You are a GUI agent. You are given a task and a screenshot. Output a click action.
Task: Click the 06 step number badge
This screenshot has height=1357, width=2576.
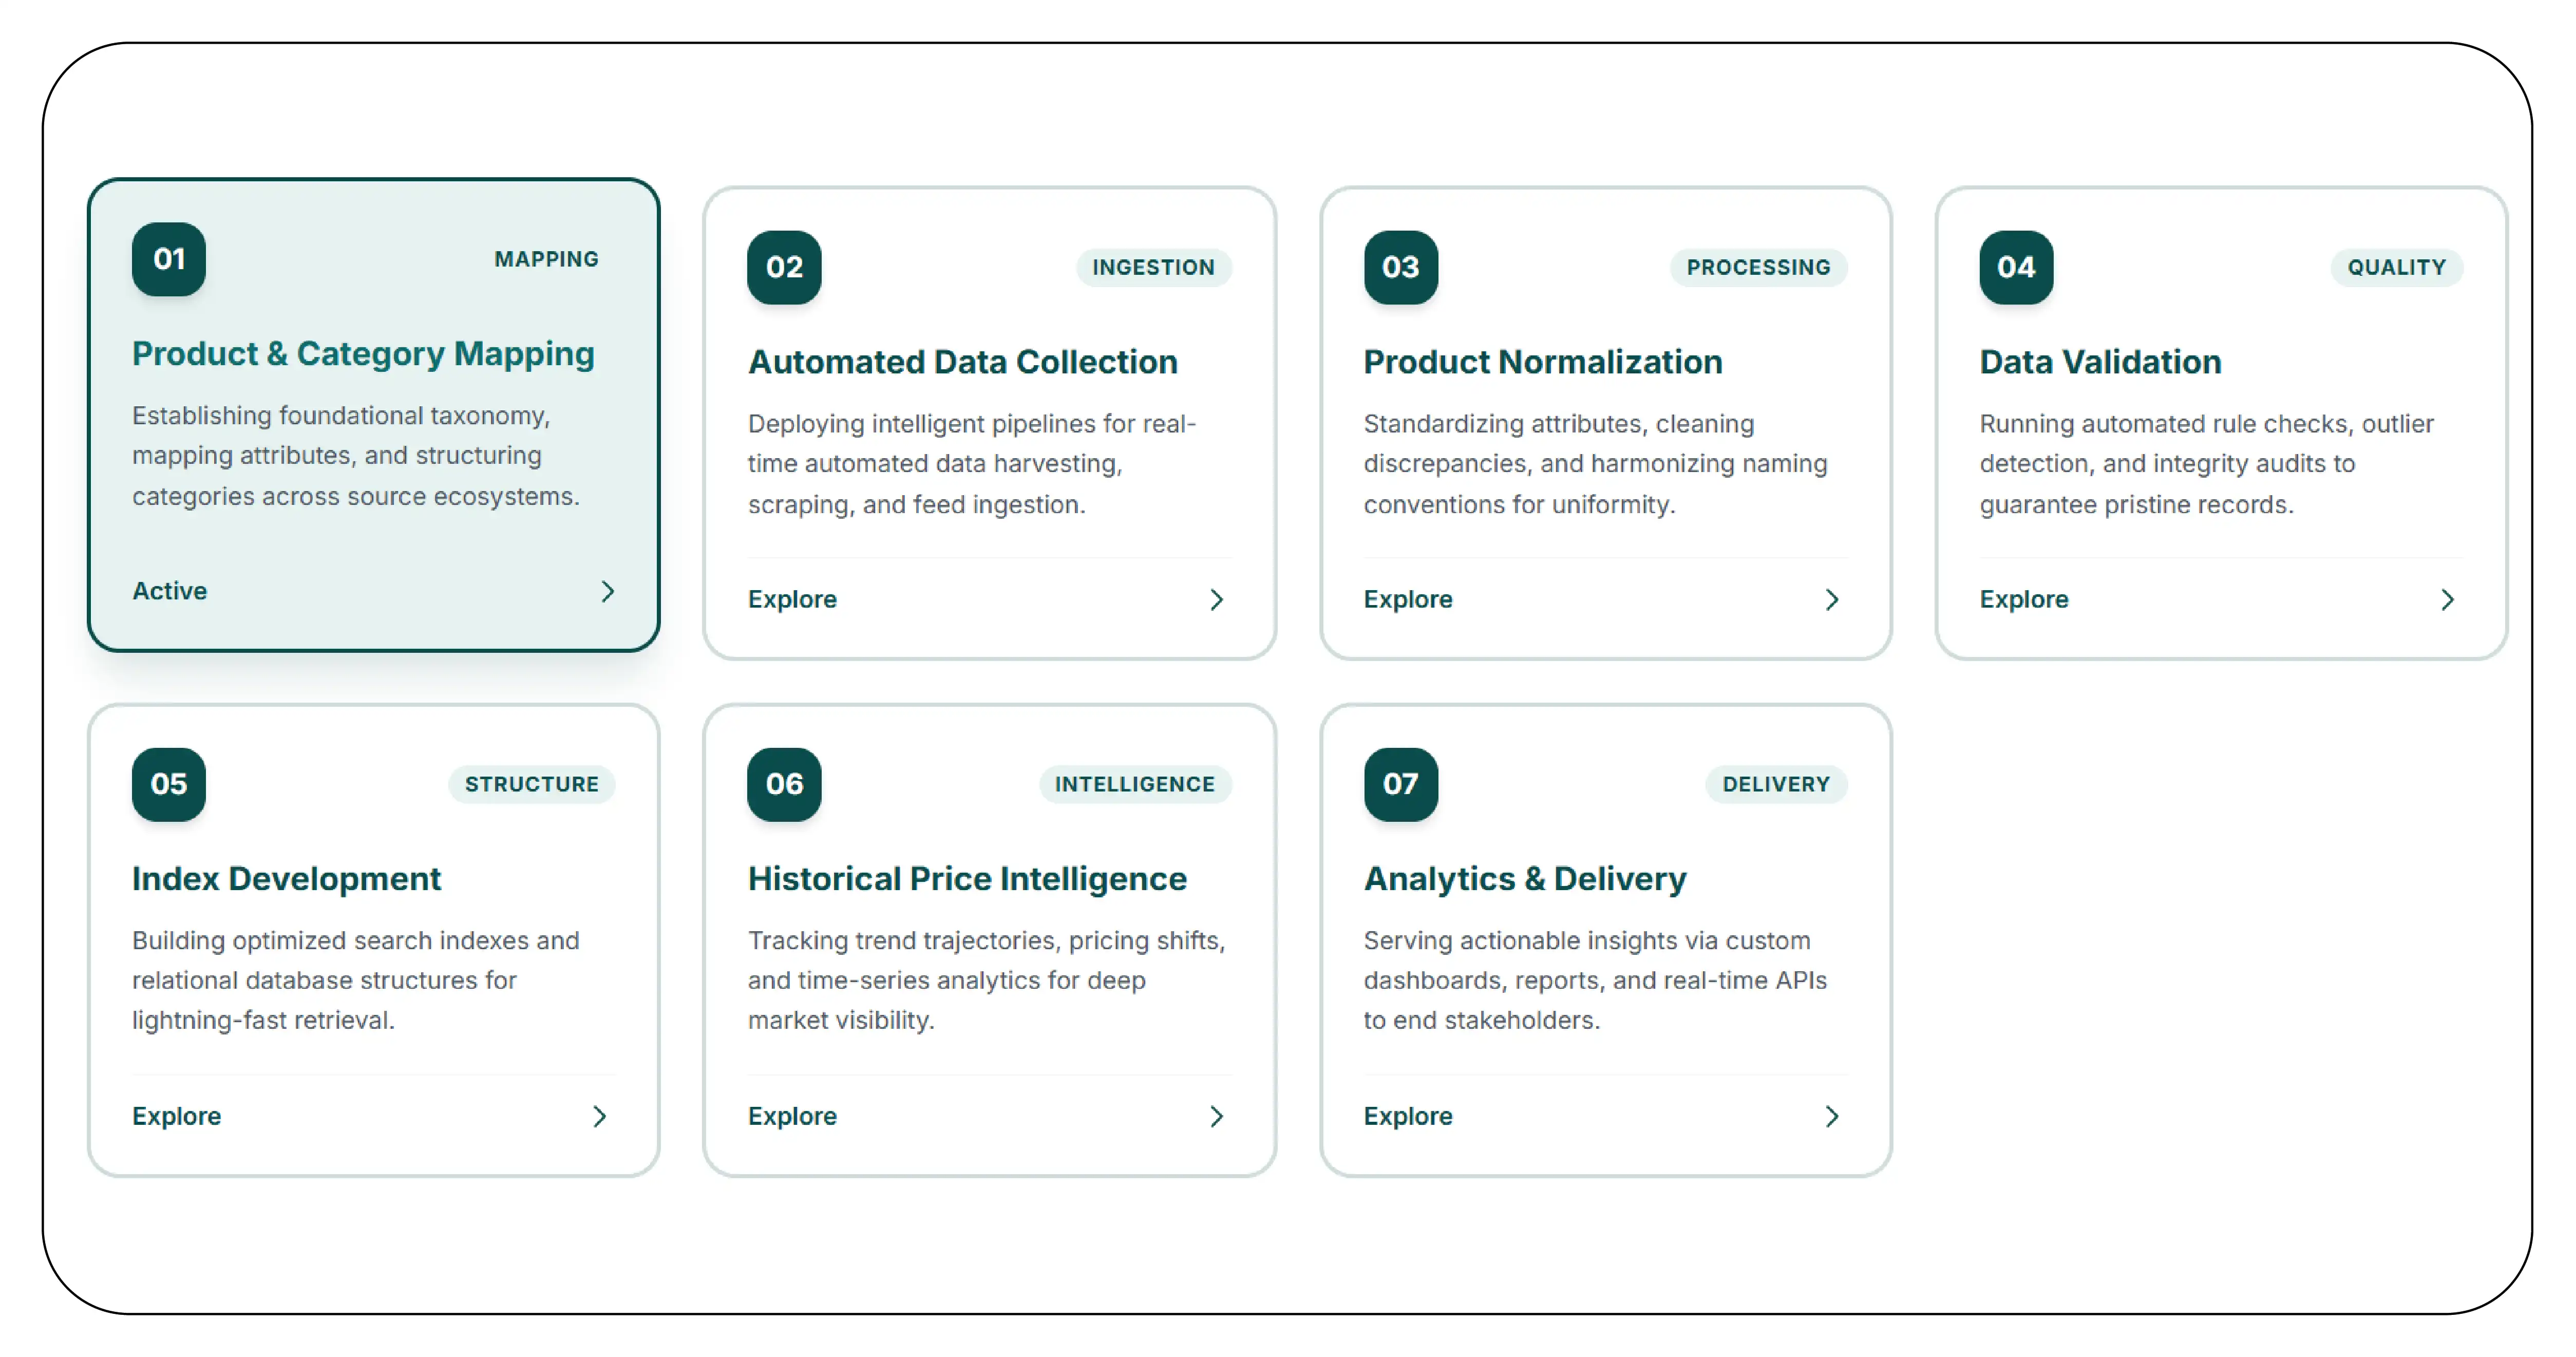pyautogui.click(x=785, y=784)
